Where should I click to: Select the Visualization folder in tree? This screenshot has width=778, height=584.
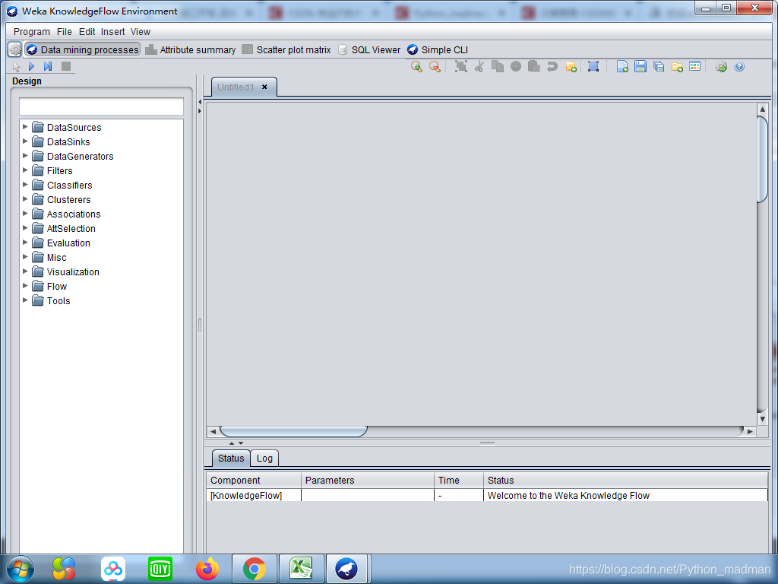point(65,271)
